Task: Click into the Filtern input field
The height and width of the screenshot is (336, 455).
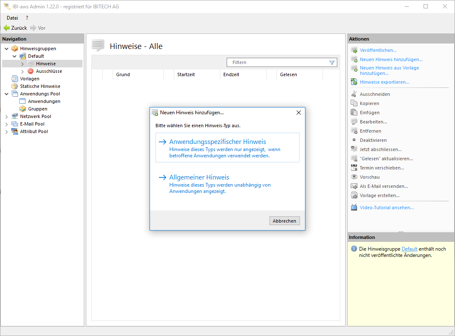Action: [279, 62]
